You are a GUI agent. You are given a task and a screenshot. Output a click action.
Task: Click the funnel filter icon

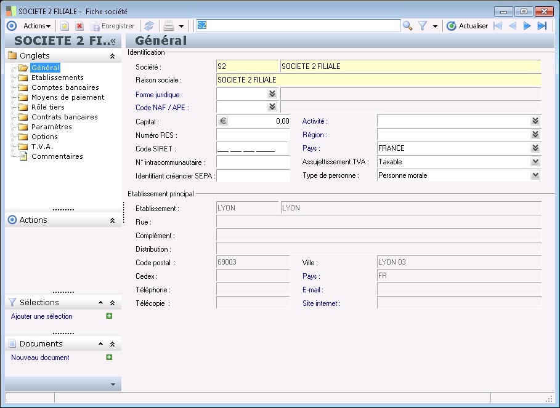pyautogui.click(x=423, y=26)
